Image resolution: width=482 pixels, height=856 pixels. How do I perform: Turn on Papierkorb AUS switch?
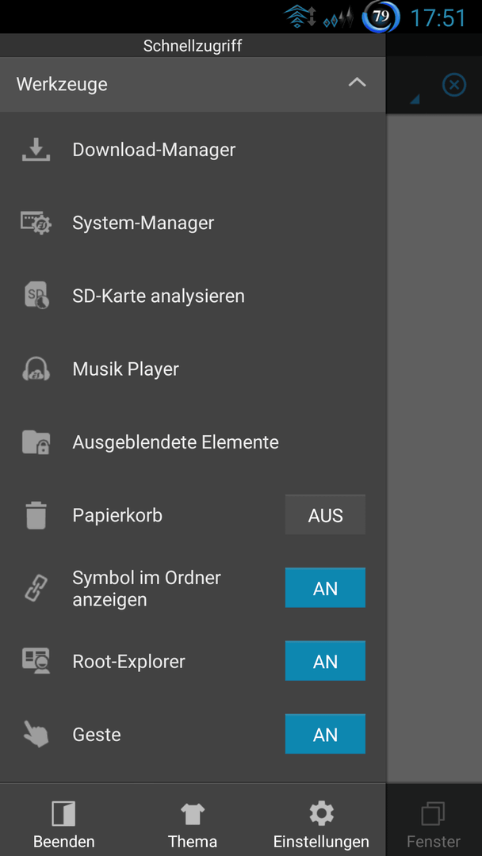click(x=325, y=515)
